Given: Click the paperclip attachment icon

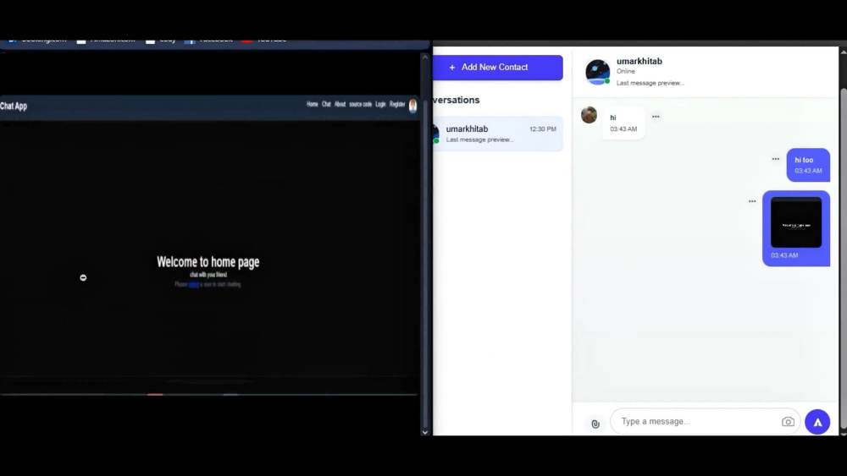Looking at the screenshot, I should (595, 424).
